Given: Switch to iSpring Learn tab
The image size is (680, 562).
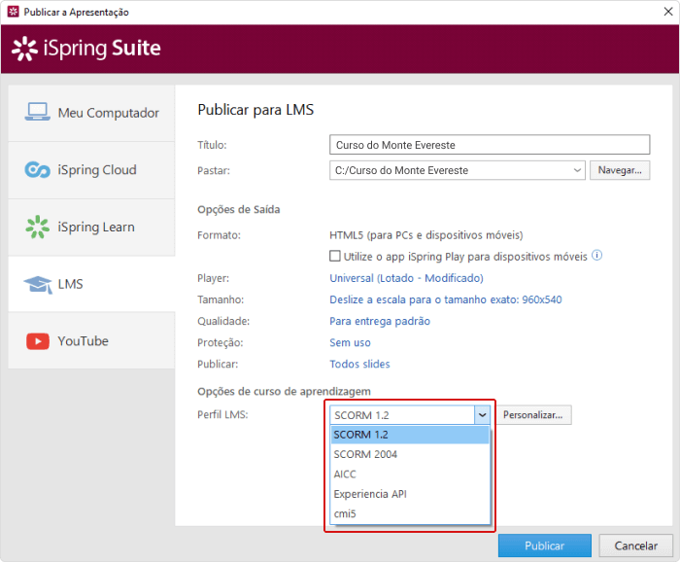Looking at the screenshot, I should 91,228.
